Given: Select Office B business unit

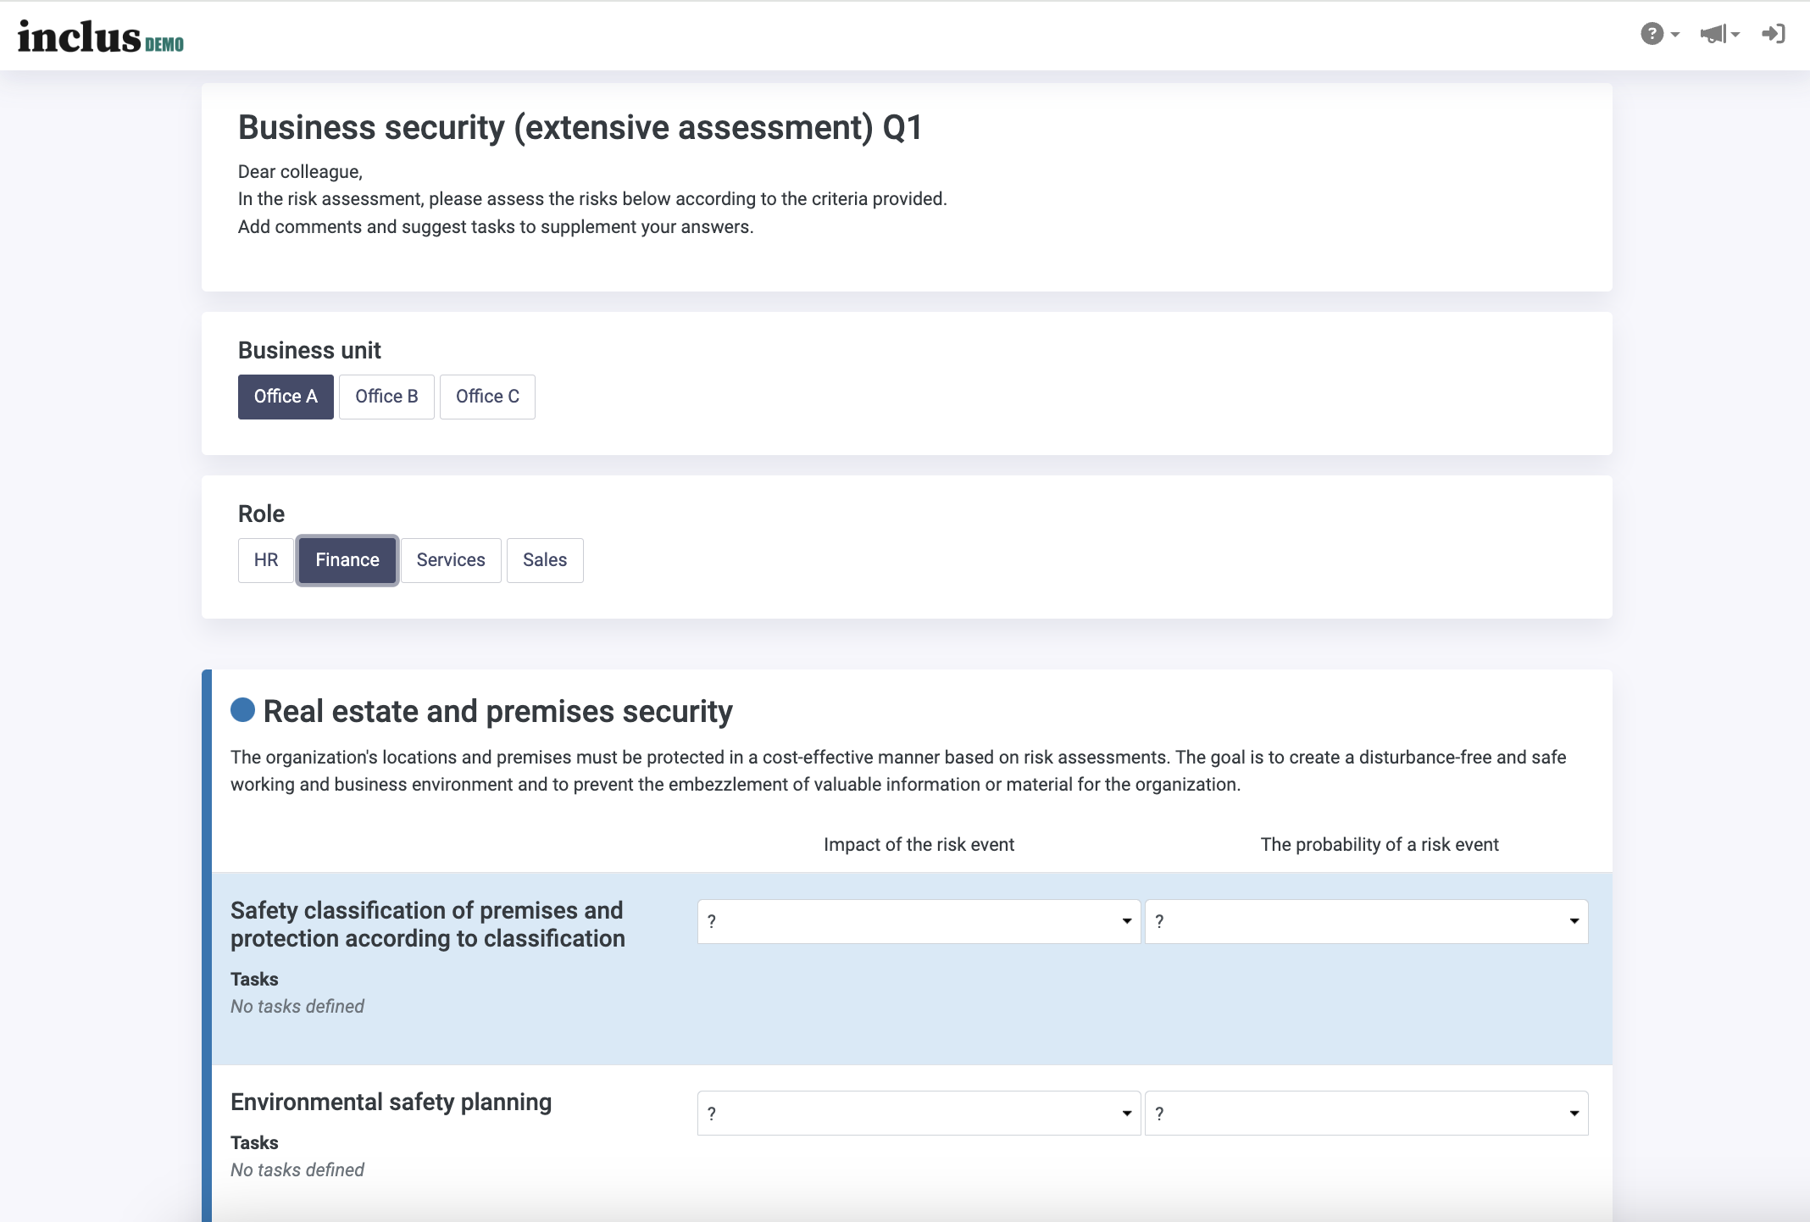Looking at the screenshot, I should pyautogui.click(x=386, y=397).
